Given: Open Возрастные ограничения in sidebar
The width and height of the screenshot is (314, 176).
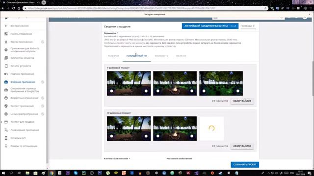Looking at the screenshot, I should point(24,98).
